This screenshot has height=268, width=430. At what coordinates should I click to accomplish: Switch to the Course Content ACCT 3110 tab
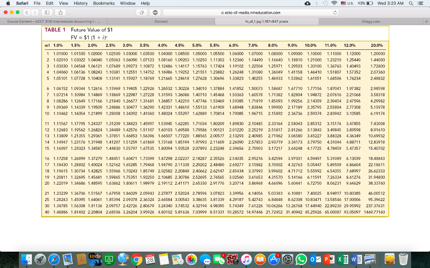pyautogui.click(x=54, y=21)
